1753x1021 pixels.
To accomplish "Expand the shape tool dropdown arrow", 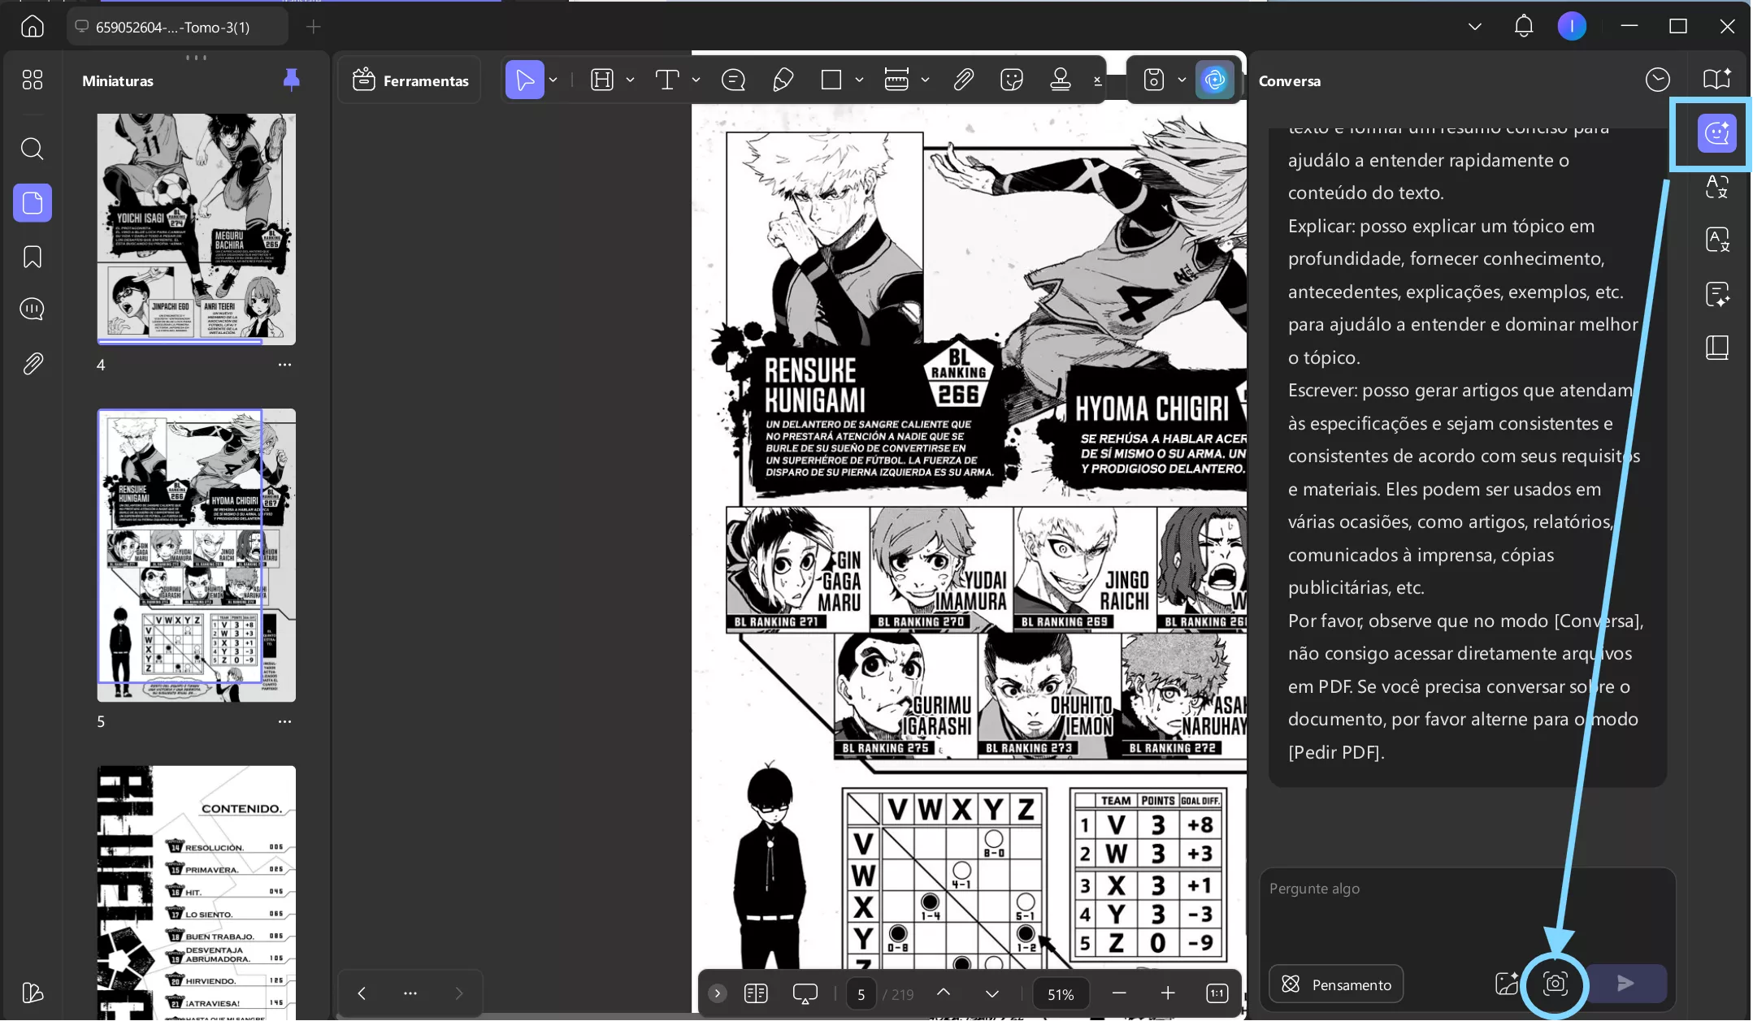I will 859,80.
